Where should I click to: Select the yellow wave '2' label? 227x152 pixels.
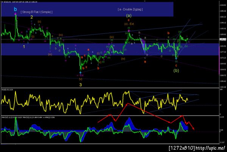(x=31, y=17)
